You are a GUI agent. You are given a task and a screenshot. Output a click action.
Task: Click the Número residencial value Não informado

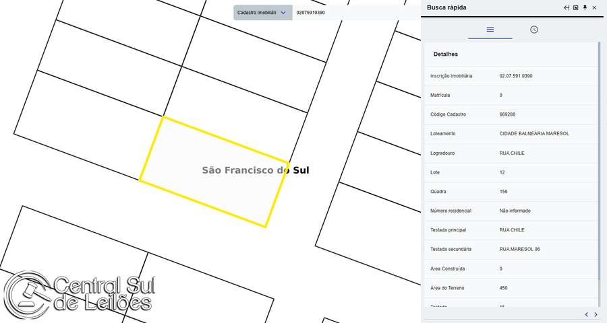pos(515,211)
